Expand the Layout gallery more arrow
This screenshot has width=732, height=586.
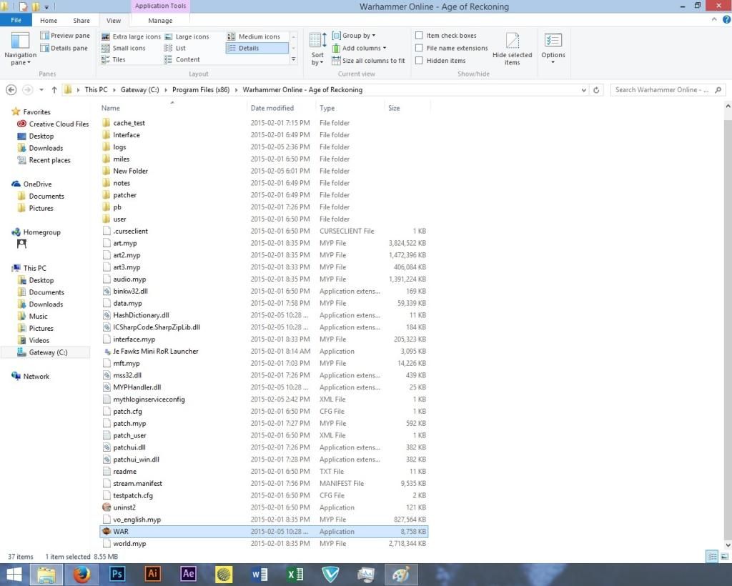click(294, 59)
